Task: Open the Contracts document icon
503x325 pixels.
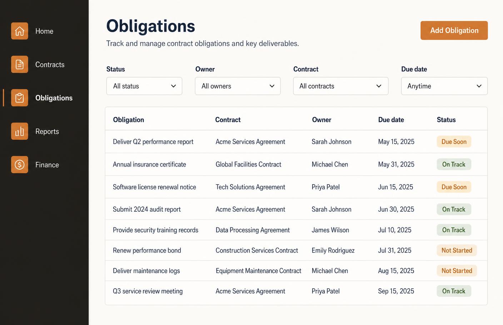Action: pos(20,65)
